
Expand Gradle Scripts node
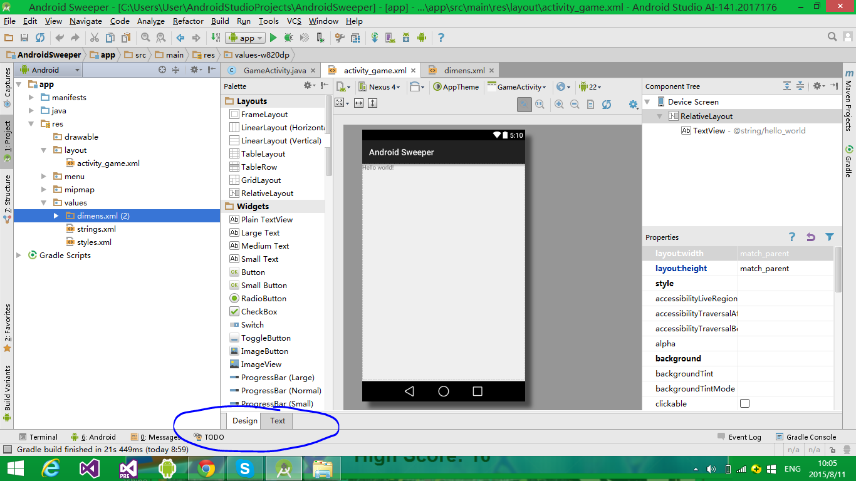point(19,256)
